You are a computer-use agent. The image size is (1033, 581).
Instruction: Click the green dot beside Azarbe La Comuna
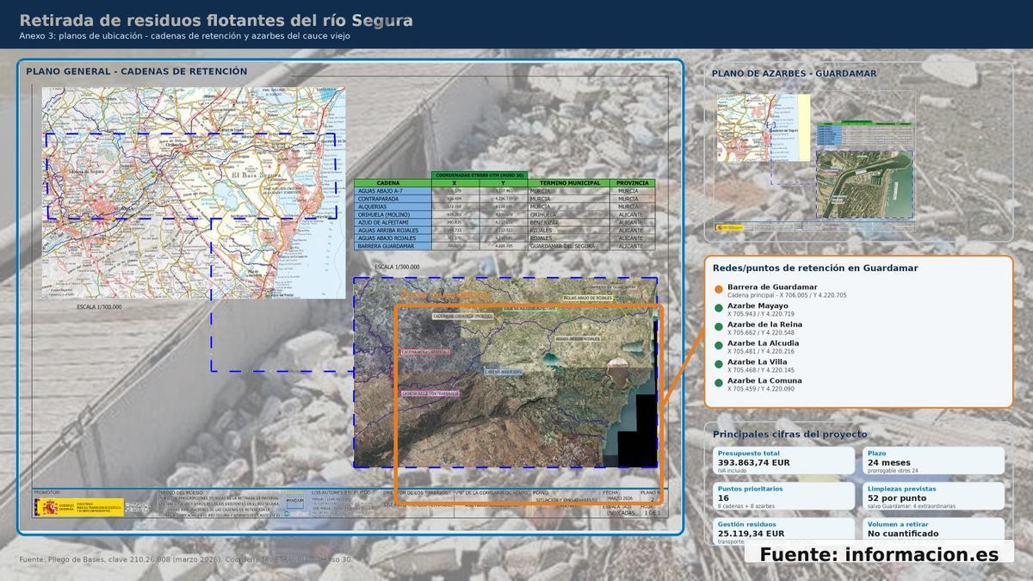[x=719, y=383]
